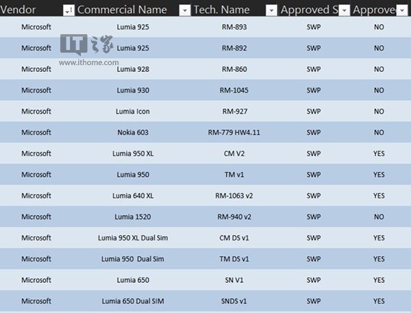The height and width of the screenshot is (313, 411).
Task: Click the Lumia 928 cell
Action: coord(133,69)
